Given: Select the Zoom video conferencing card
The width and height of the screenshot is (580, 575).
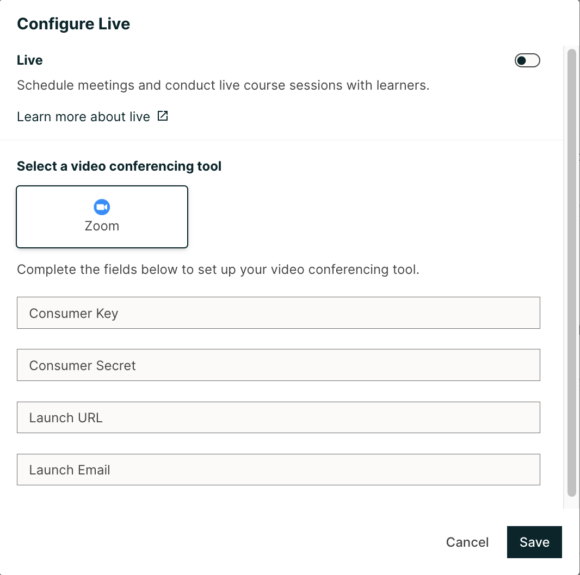Looking at the screenshot, I should point(102,217).
